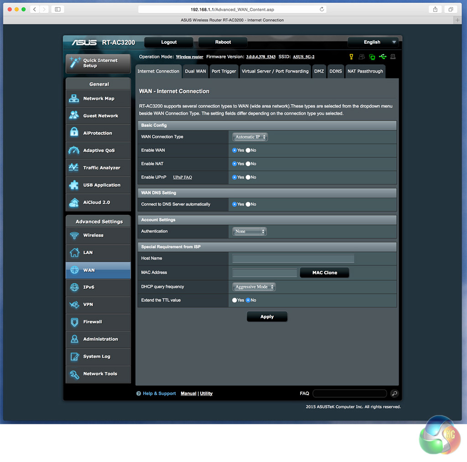Open the Virtual Server / Port Forwarding tab
The width and height of the screenshot is (467, 462).
pos(275,72)
